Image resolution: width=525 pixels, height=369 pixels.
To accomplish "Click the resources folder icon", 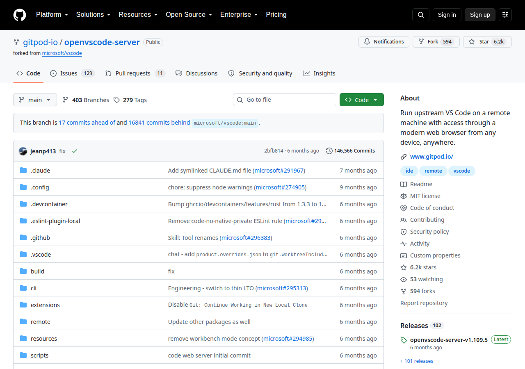I will (x=23, y=339).
